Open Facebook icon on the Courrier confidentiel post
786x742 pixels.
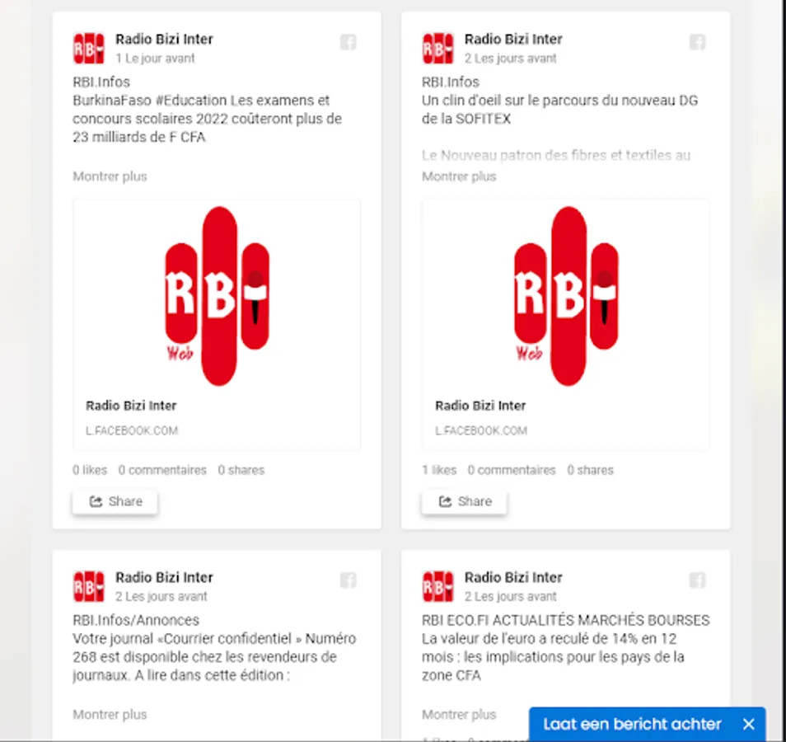pyautogui.click(x=348, y=580)
